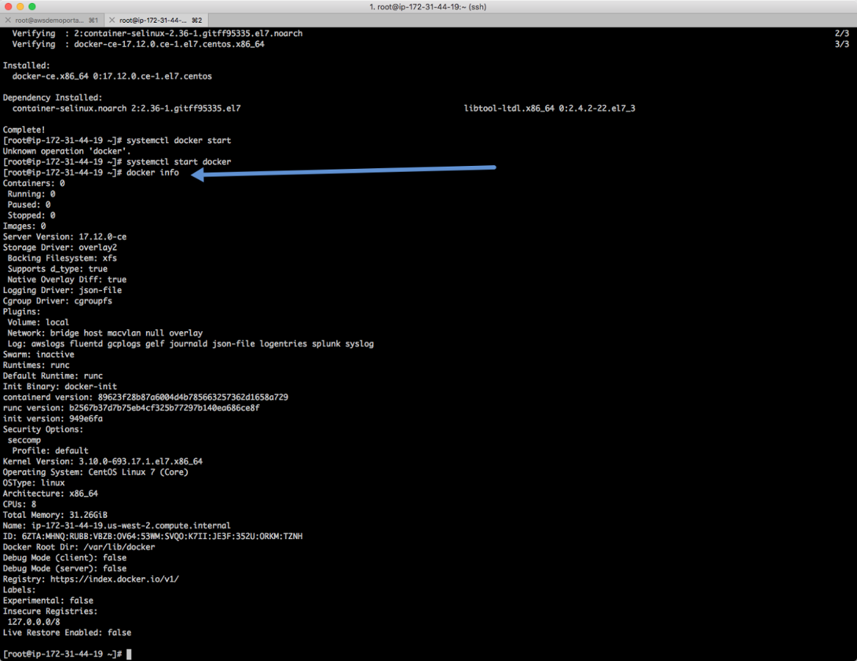This screenshot has width=857, height=661.
Task: Click the 'systemctl start docker' command line
Action: click(117, 162)
